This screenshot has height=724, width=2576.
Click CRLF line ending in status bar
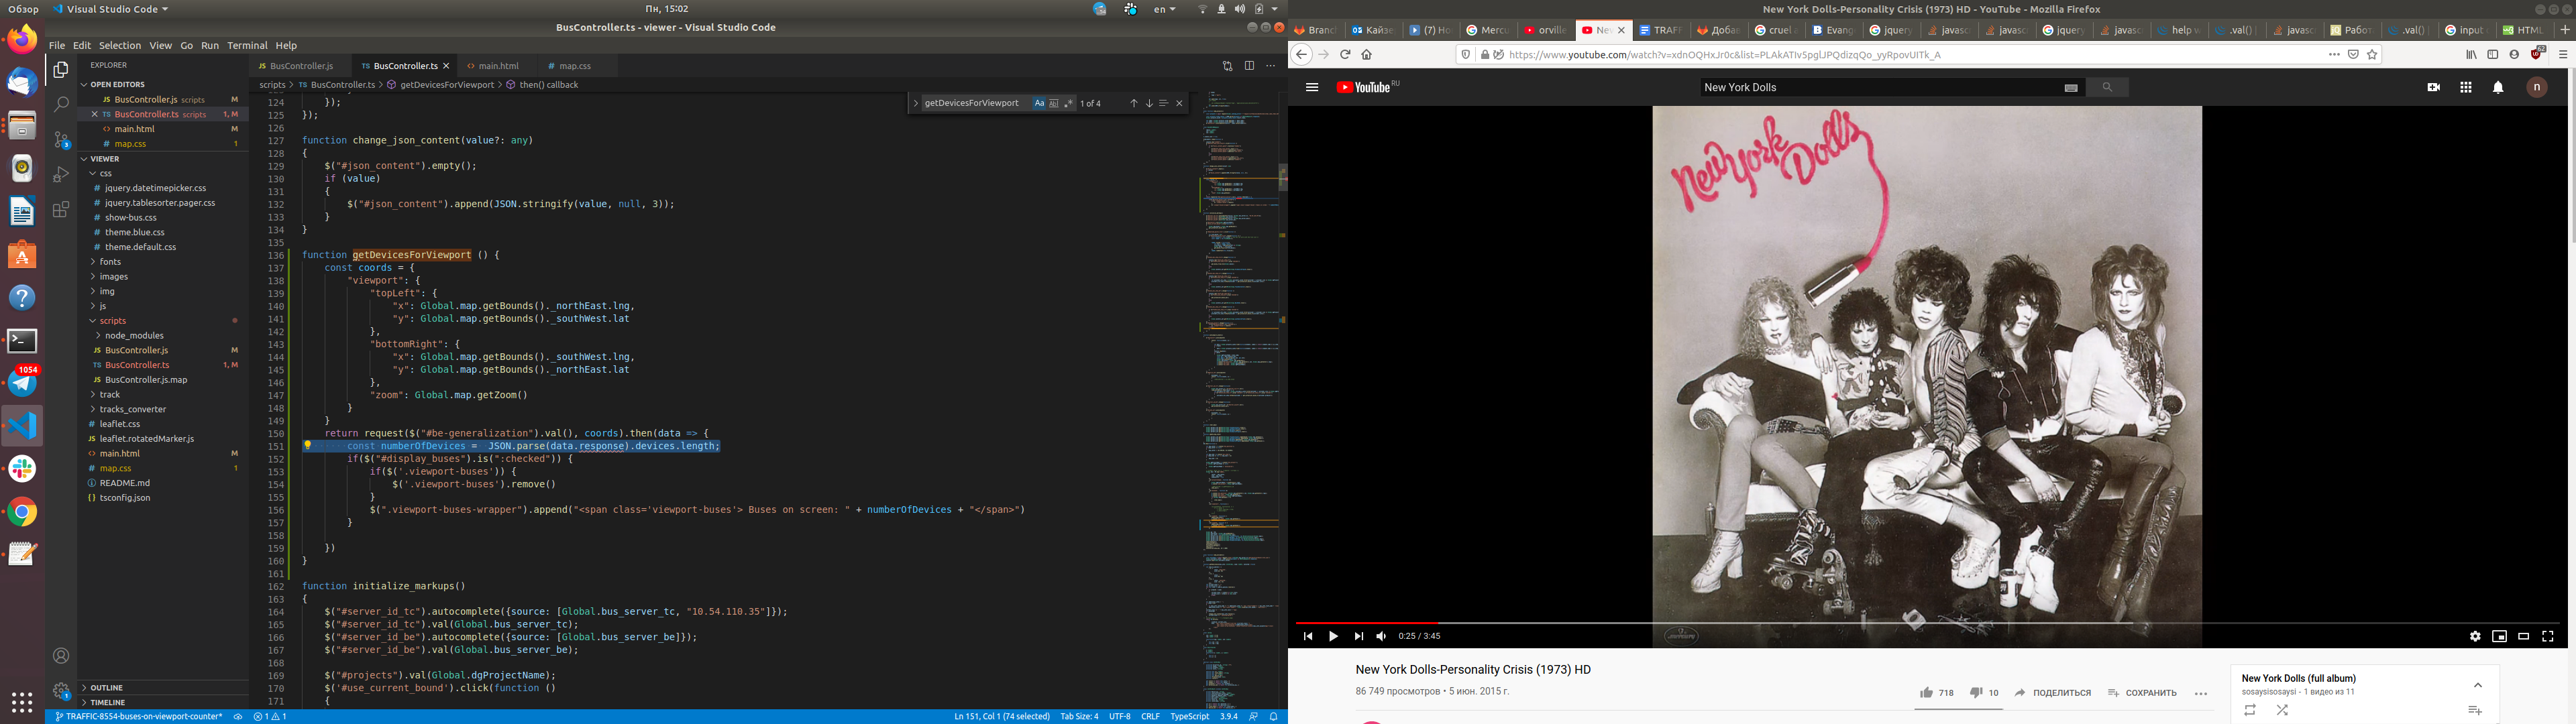point(1150,716)
